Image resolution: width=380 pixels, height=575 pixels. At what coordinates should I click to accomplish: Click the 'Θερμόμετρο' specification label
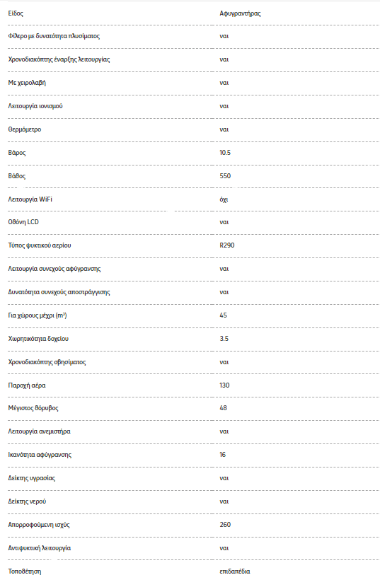tap(25, 129)
